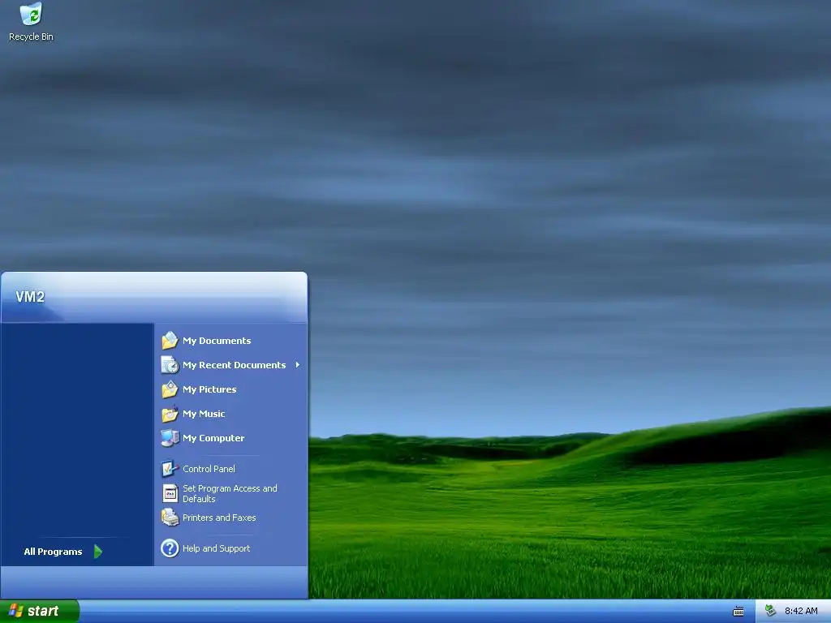Click the Control Panel icon
Screen dimensions: 831x623
170,468
